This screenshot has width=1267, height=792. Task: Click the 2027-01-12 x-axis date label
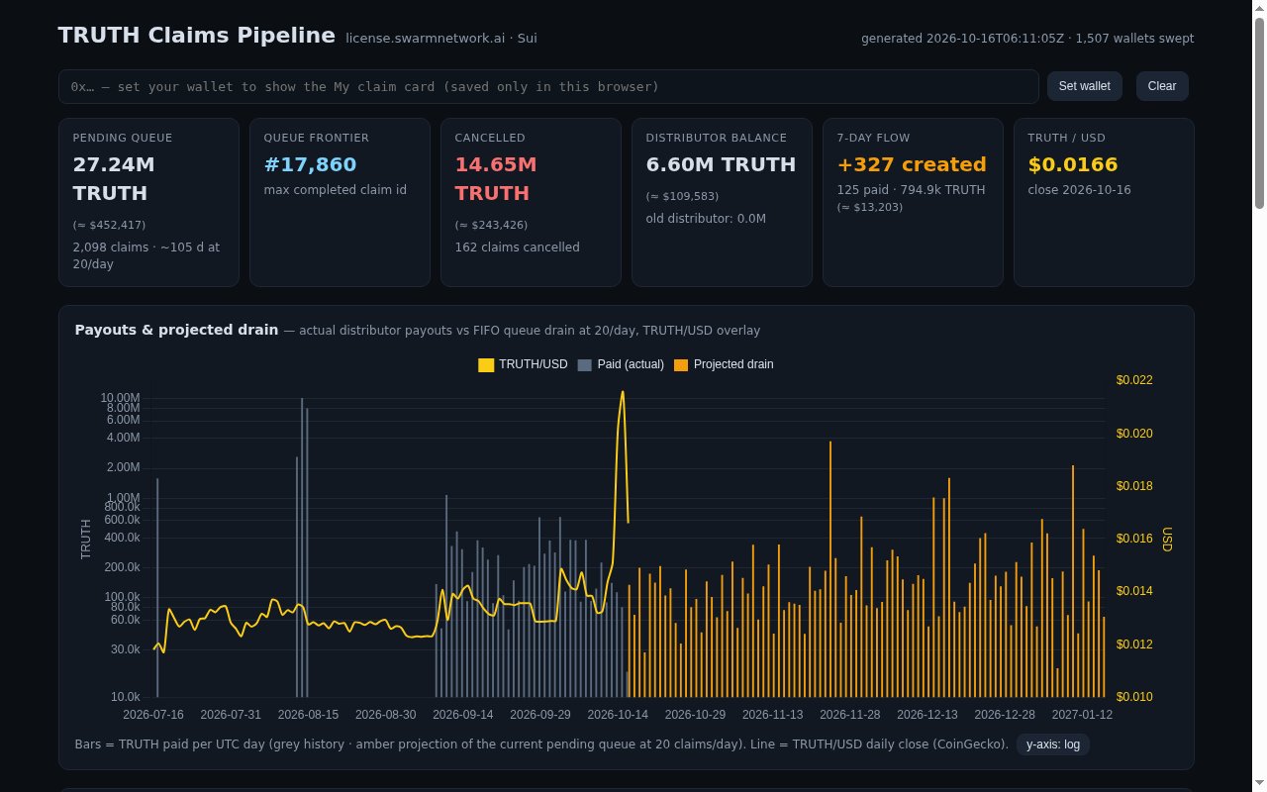point(1082,715)
